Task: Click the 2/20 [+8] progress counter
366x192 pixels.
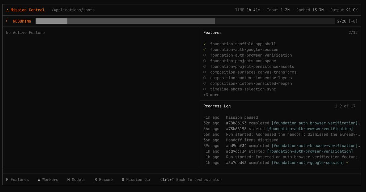Action: tap(347, 21)
